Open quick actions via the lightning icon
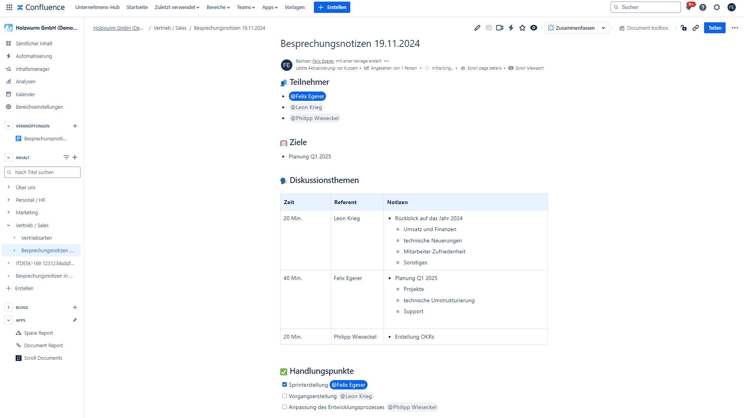The width and height of the screenshot is (744, 418). (511, 28)
